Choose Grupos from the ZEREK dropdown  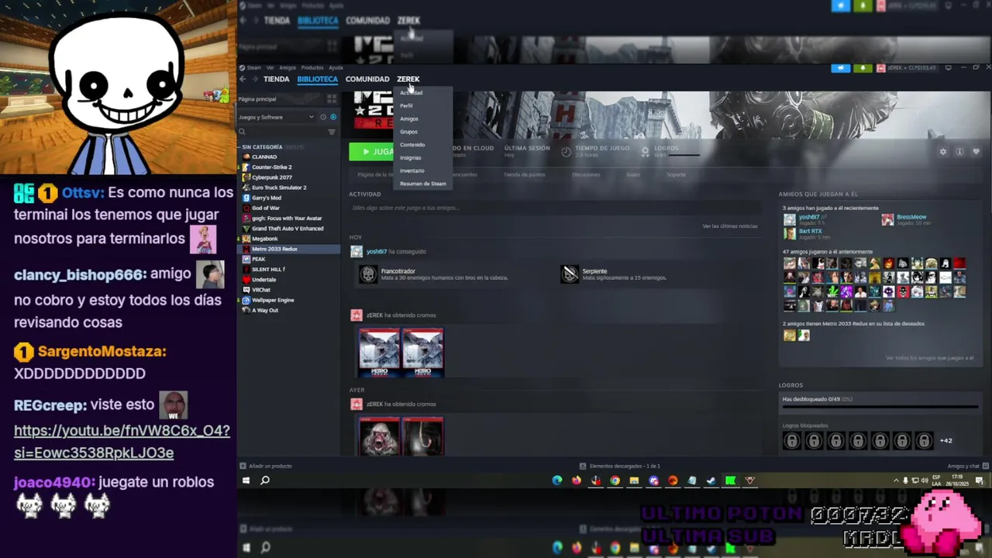pyautogui.click(x=408, y=132)
